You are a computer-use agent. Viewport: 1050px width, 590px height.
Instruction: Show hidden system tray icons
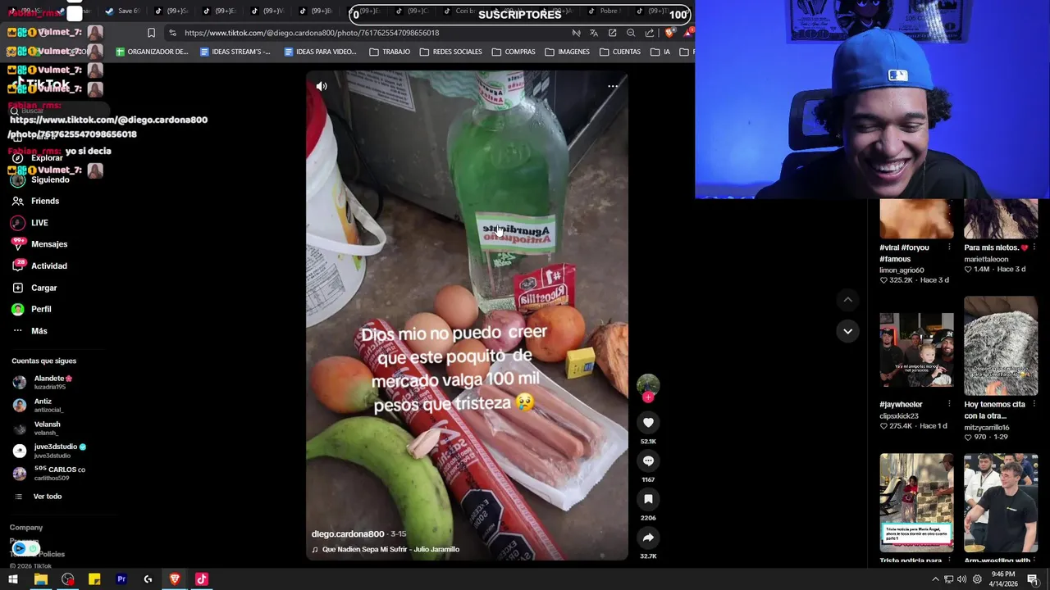[935, 579]
